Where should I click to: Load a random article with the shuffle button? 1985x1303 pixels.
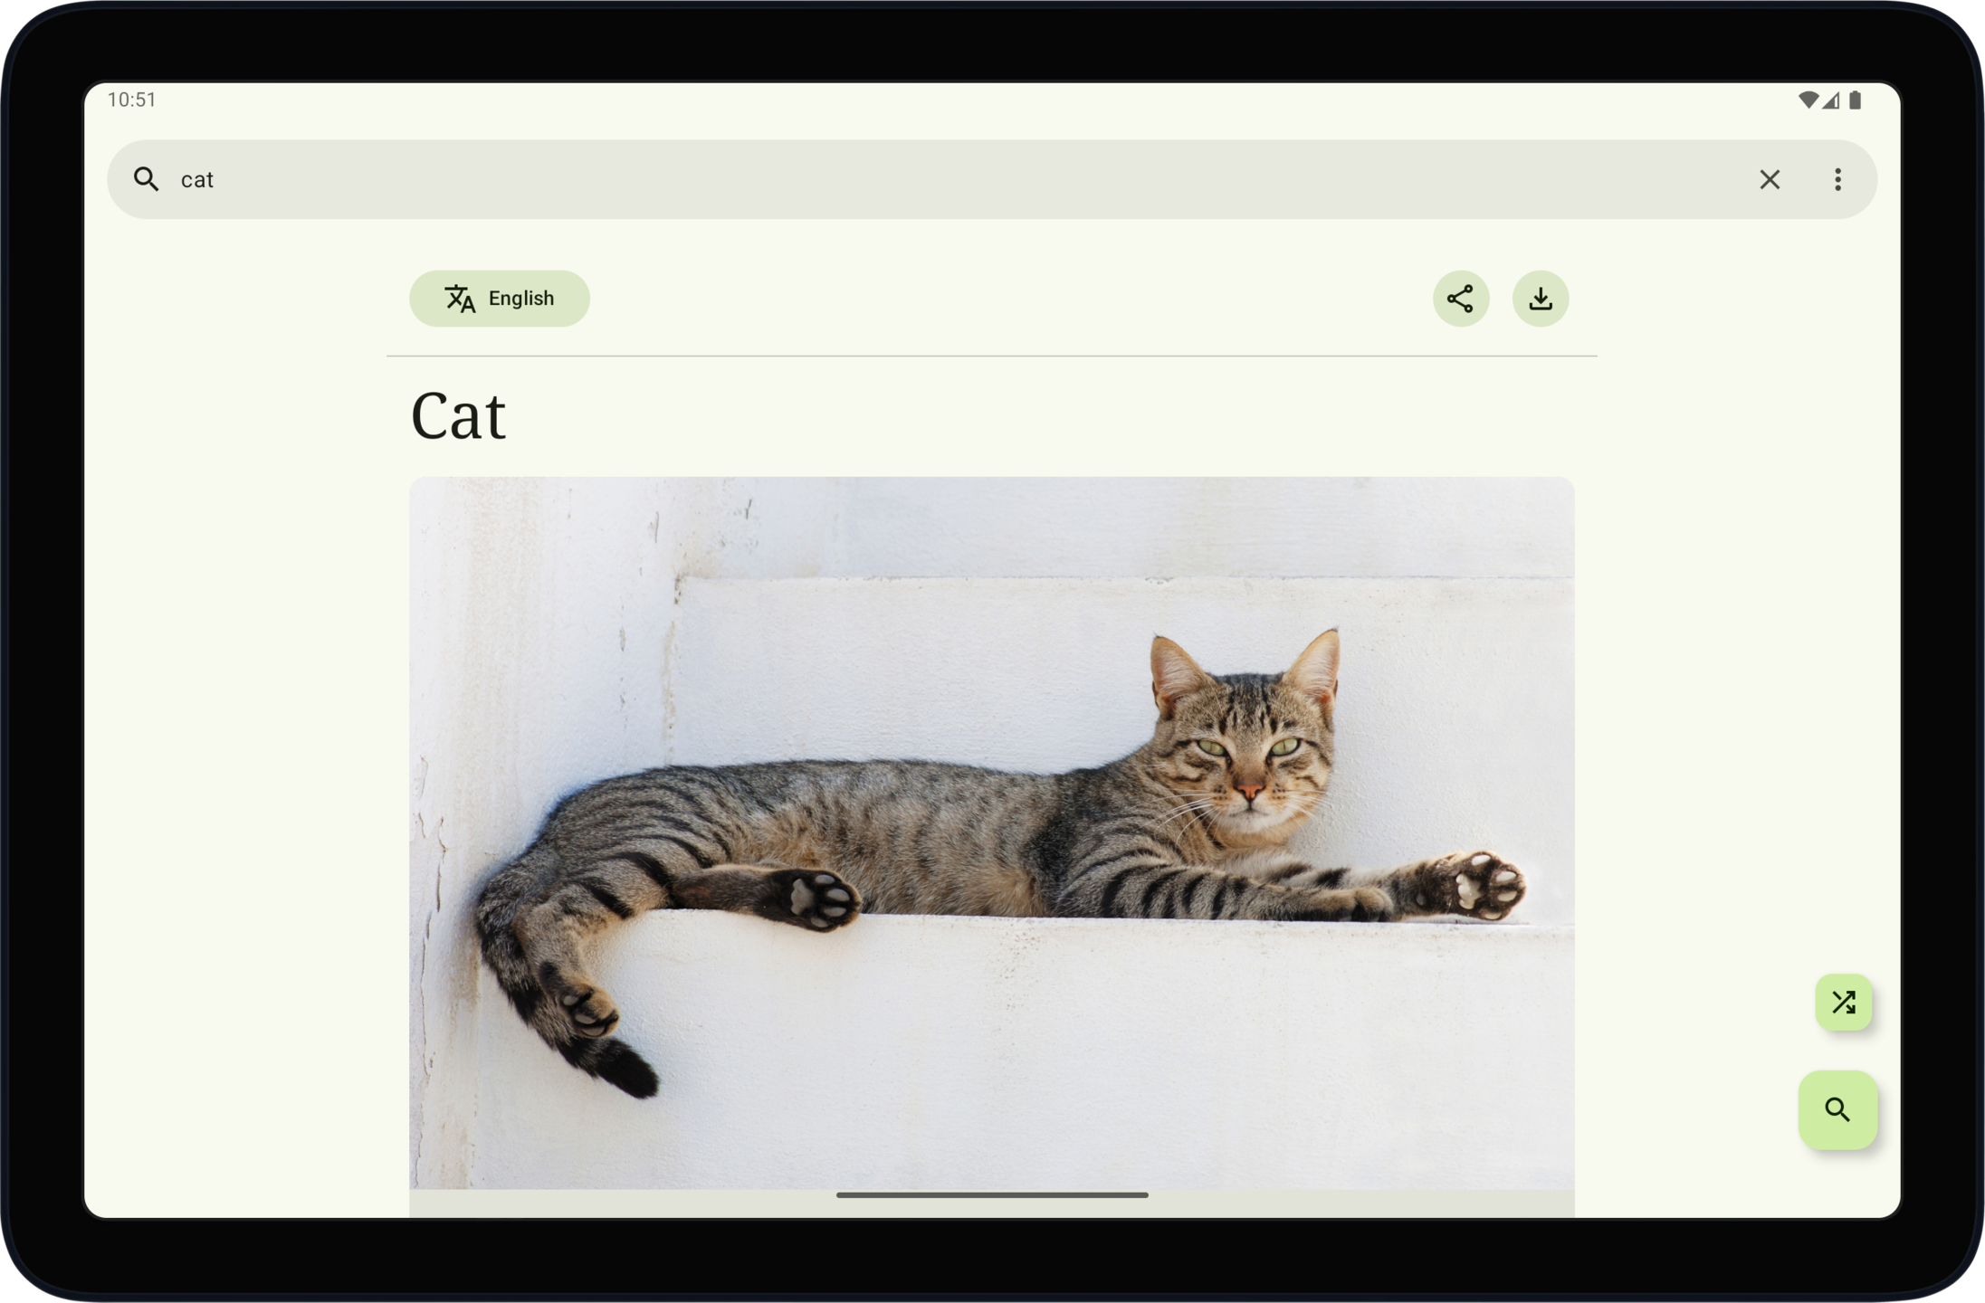point(1843,1003)
